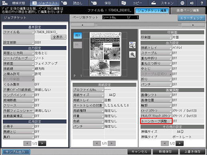Image resolution: width=207 pixels, height=155 pixels.
Task: Go to previous page of page-ticket panel
Action: click(x=165, y=143)
